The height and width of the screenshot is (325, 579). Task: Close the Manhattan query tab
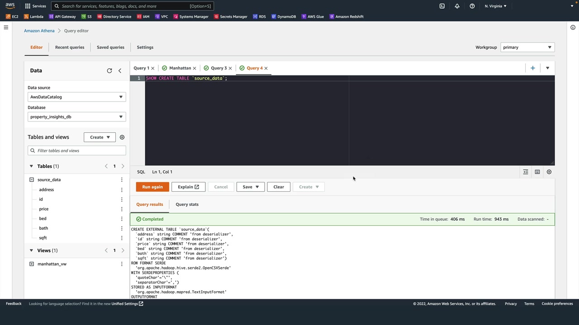[195, 68]
